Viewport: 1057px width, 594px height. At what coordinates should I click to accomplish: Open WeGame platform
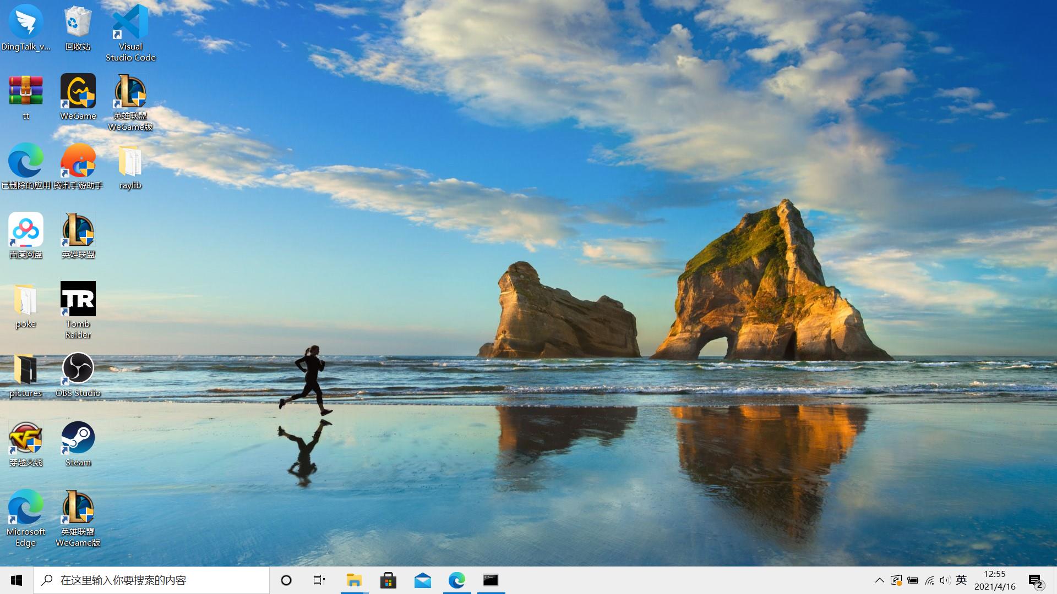point(78,95)
